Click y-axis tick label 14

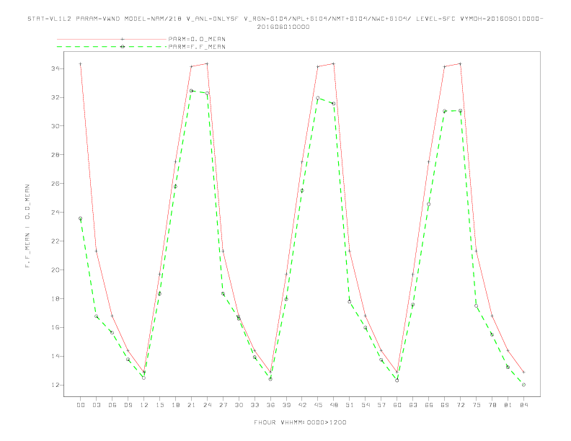coord(56,356)
